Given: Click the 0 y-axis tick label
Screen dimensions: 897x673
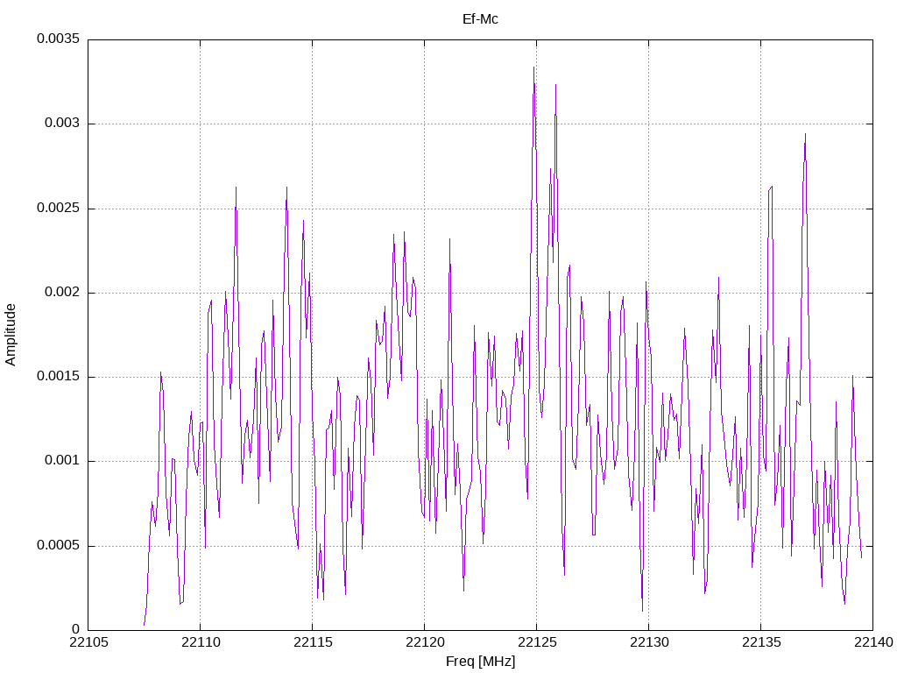Looking at the screenshot, I should pyautogui.click(x=76, y=629).
